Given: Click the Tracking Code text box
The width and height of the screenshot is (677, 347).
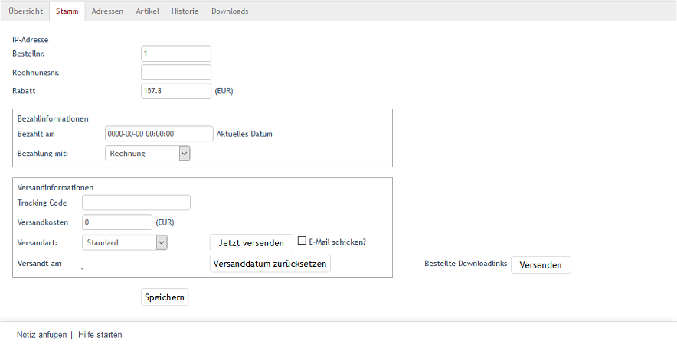Looking at the screenshot, I should click(136, 203).
